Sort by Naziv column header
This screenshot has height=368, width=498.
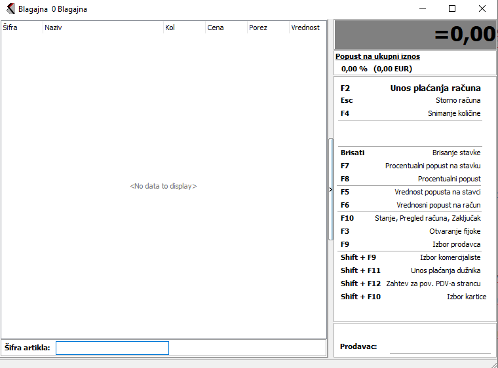pyautogui.click(x=102, y=28)
